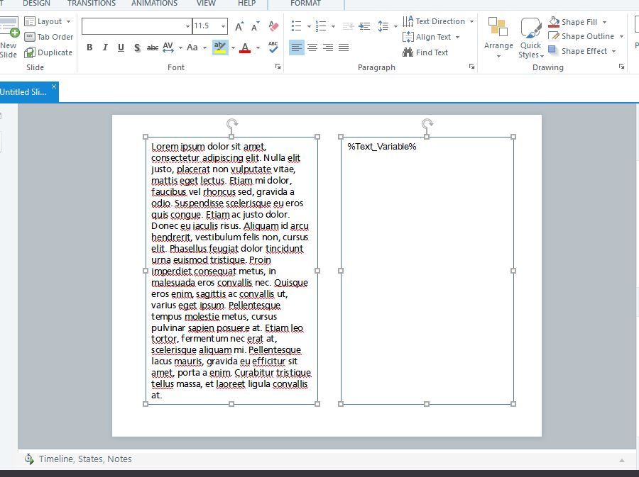Center align the paragraph text

tap(312, 47)
